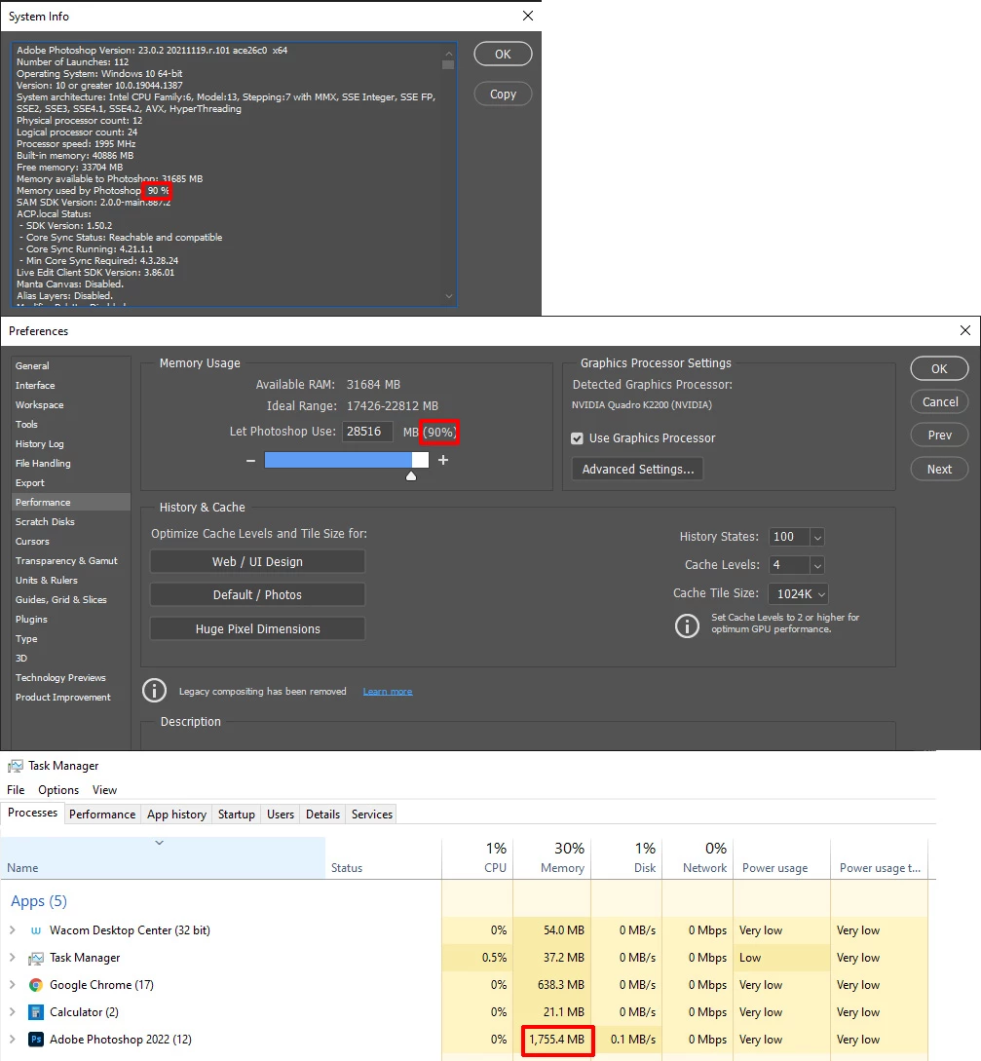This screenshot has height=1061, width=981.
Task: Click the Calculator app icon in Task Manager
Action: point(36,1012)
